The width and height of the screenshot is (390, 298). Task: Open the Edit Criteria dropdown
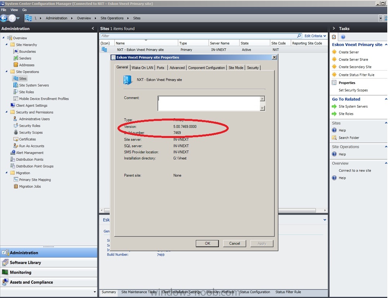pyautogui.click(x=315, y=36)
